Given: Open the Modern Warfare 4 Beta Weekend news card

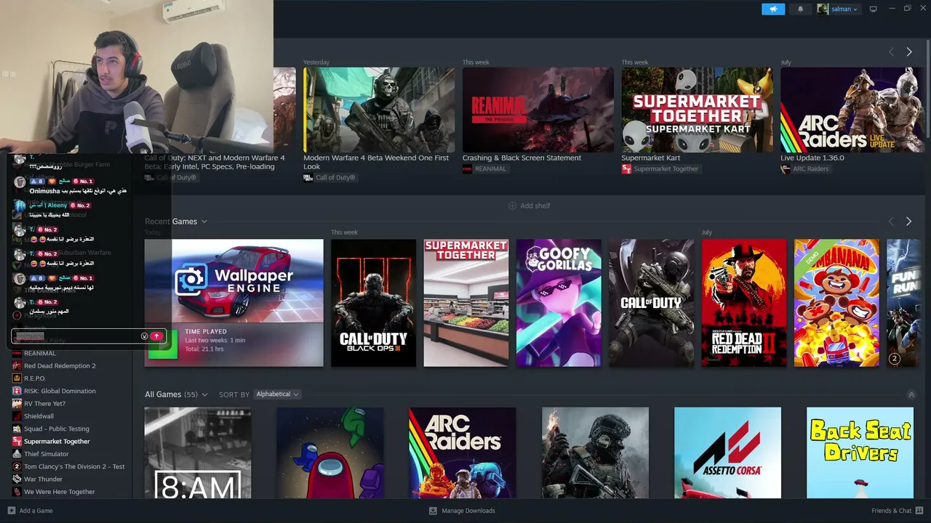Looking at the screenshot, I should pos(379,110).
